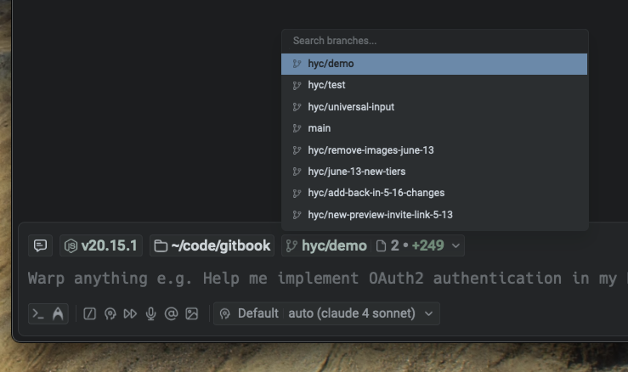Viewport: 628px width, 372px height.
Task: Focus the Search branches field
Action: click(434, 41)
